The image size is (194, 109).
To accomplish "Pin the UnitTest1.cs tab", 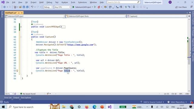I will pos(19,13).
